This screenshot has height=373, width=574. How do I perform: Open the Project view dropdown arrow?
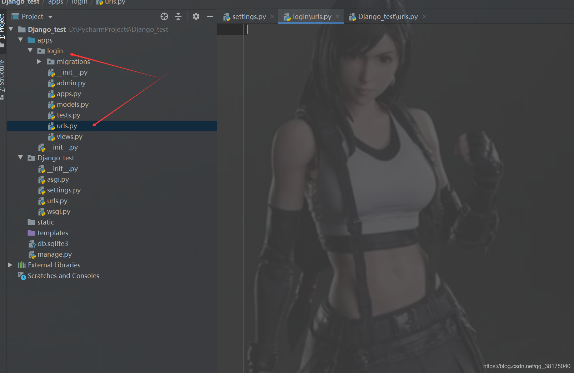click(50, 17)
